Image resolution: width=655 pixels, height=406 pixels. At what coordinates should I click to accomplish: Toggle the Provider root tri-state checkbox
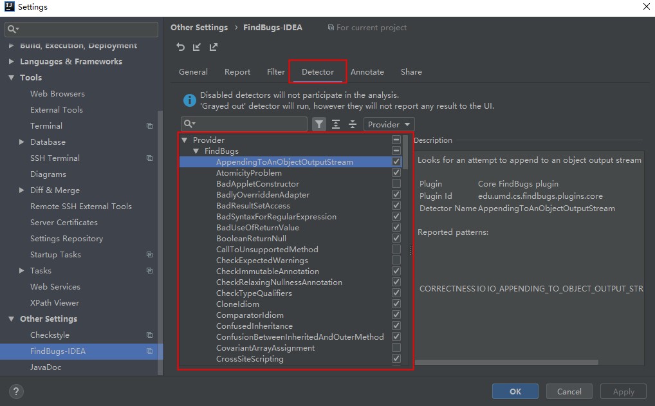point(396,140)
